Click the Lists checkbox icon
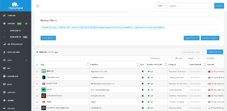 (x=4, y=60)
